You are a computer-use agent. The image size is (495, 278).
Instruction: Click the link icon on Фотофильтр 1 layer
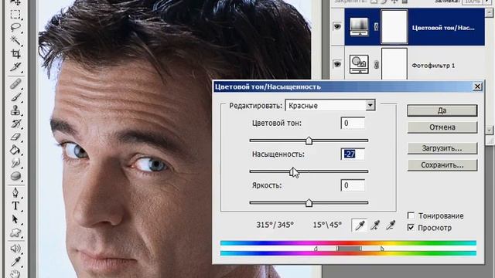pos(376,65)
